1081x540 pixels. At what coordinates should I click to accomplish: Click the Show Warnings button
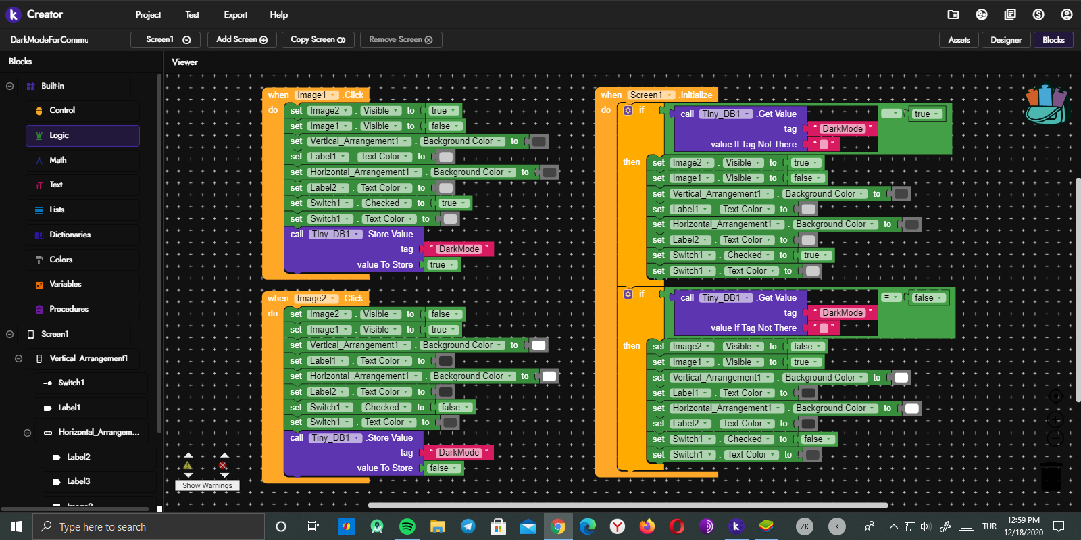tap(207, 485)
